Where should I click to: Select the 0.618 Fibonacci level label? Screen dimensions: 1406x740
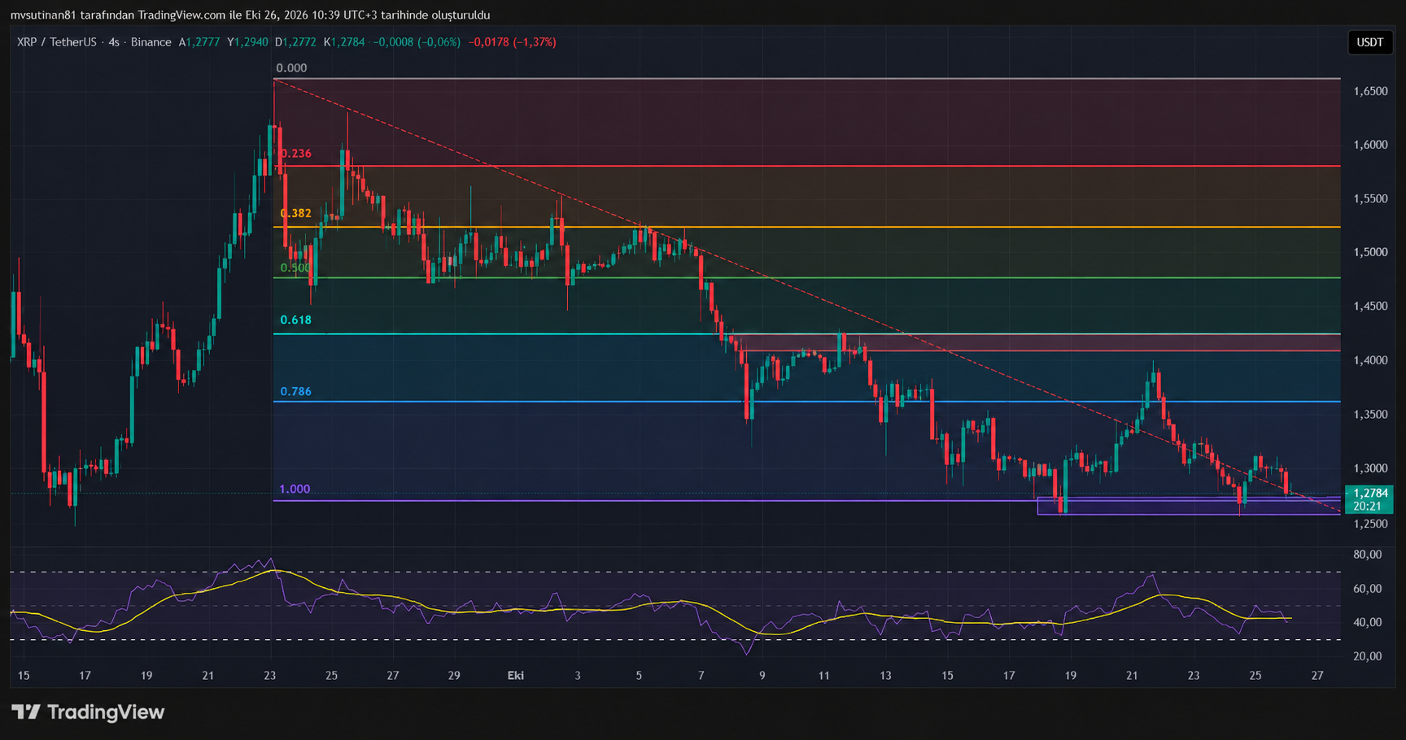(296, 320)
